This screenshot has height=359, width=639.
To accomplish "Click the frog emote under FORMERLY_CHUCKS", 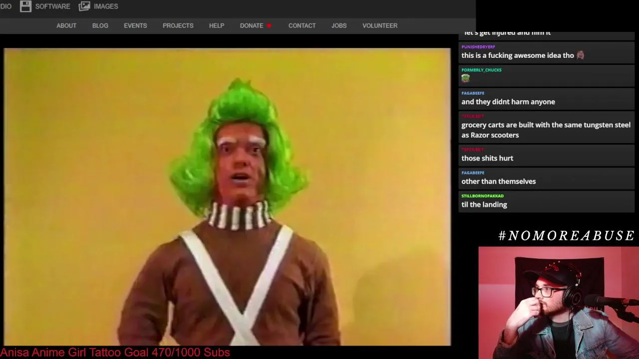I will coord(466,78).
